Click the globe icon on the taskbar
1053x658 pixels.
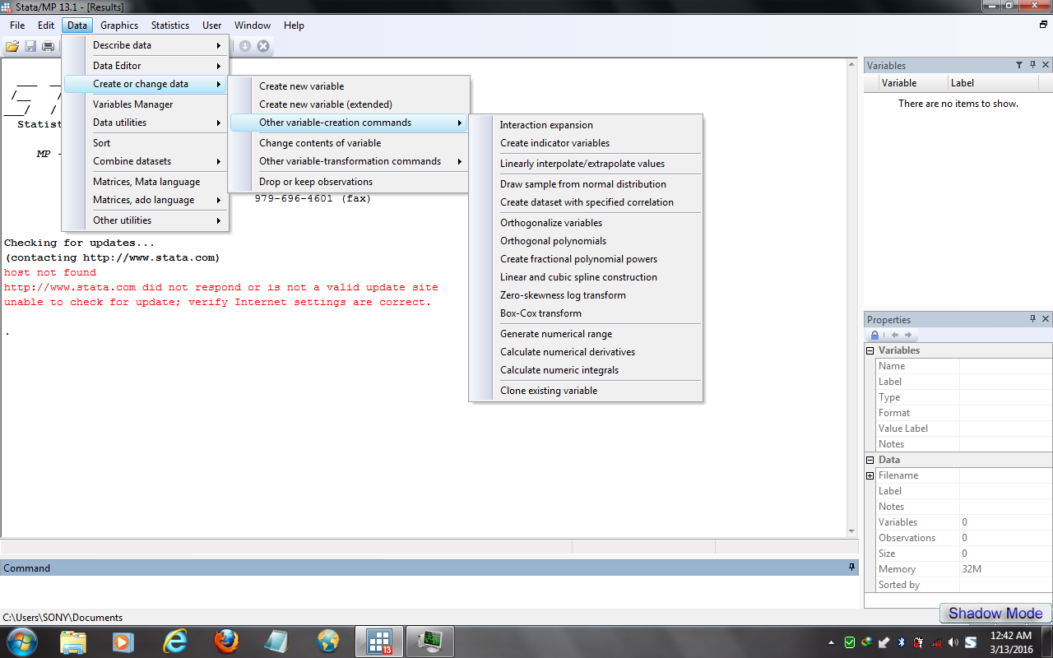328,642
